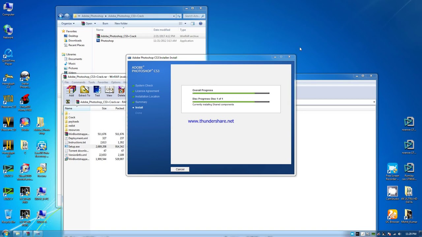Click Extract To icon in WinRAR
The height and width of the screenshot is (237, 422).
[84, 91]
